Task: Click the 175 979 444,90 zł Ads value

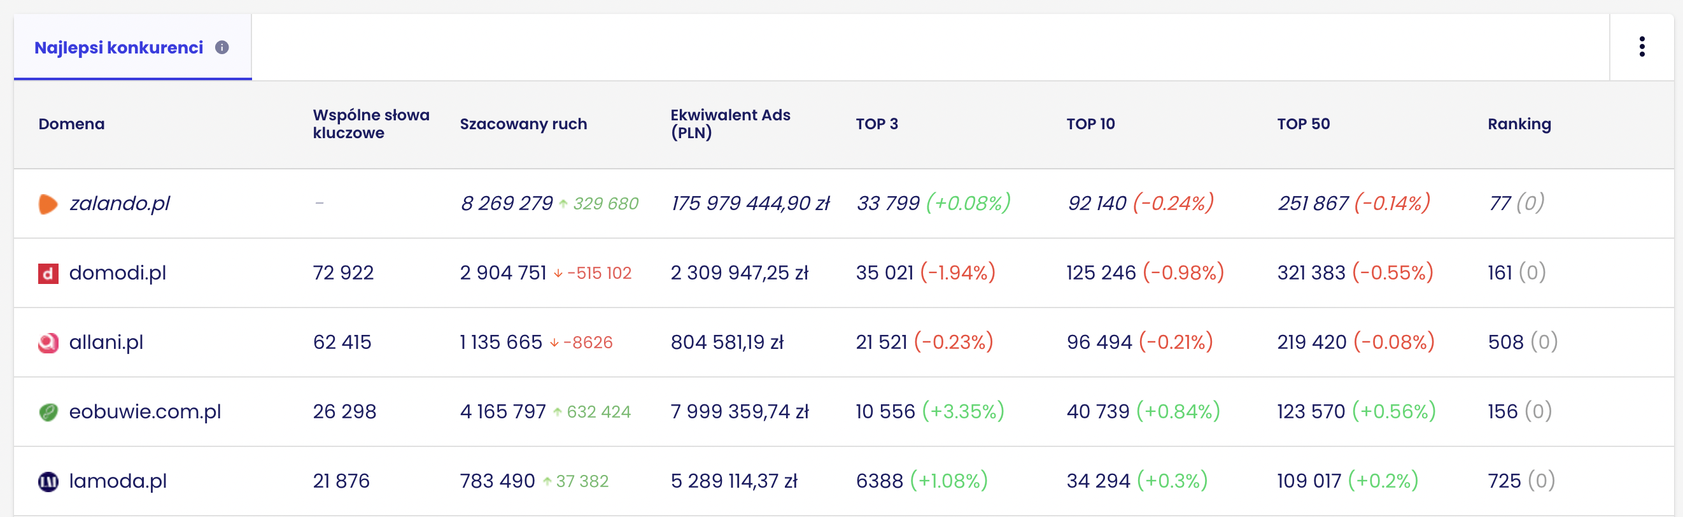Action: click(750, 203)
